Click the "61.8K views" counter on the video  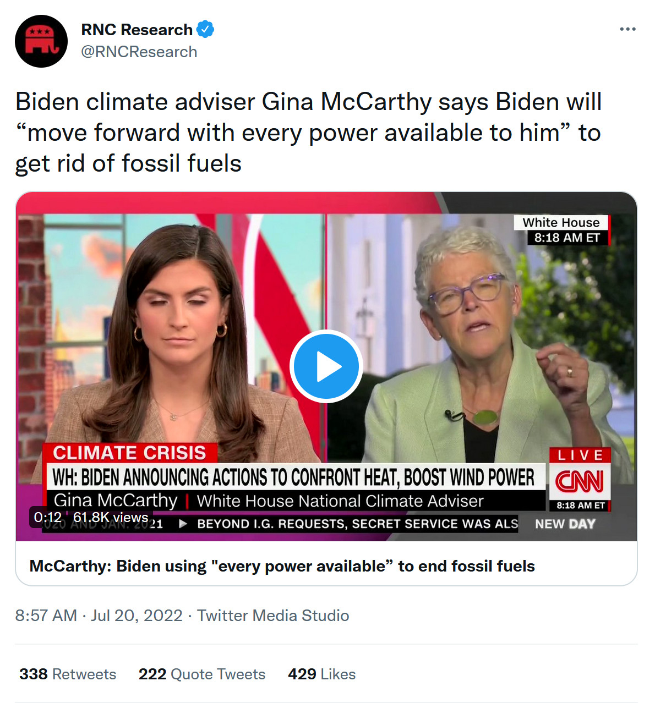pos(111,517)
